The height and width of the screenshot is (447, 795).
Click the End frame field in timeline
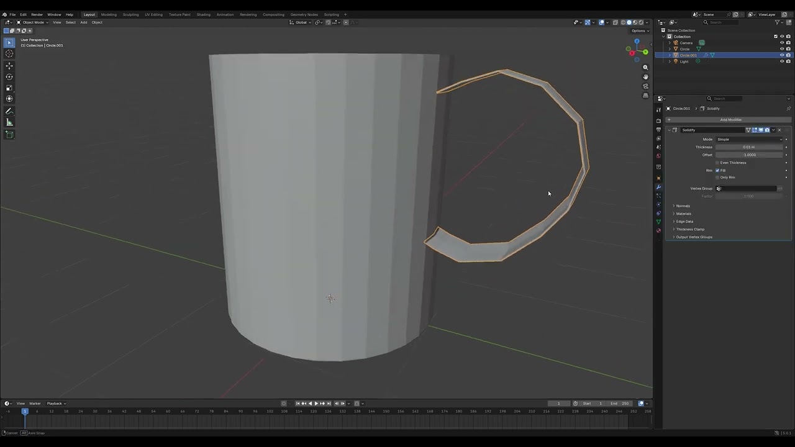pyautogui.click(x=619, y=404)
